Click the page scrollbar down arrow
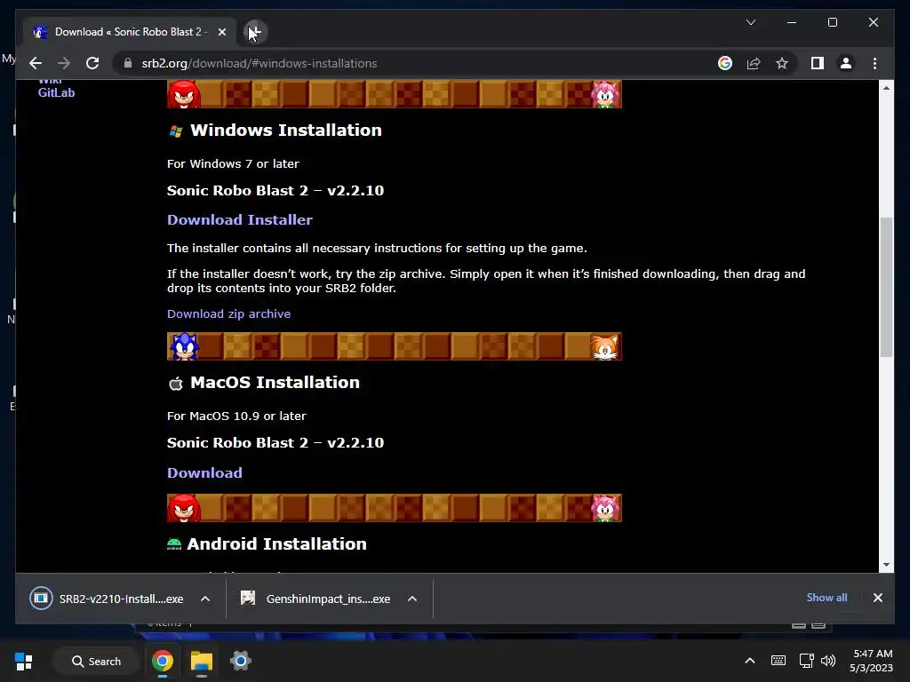The image size is (910, 682). tap(886, 564)
